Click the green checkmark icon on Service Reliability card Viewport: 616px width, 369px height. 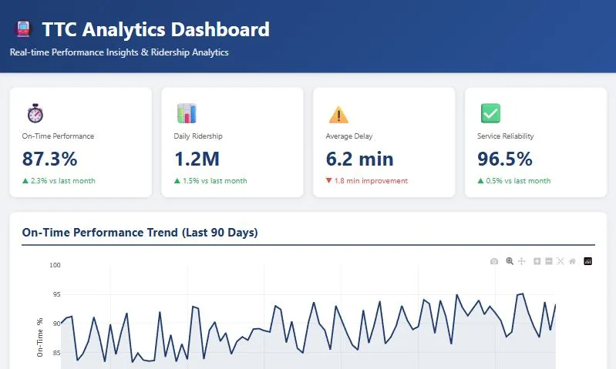pyautogui.click(x=490, y=113)
